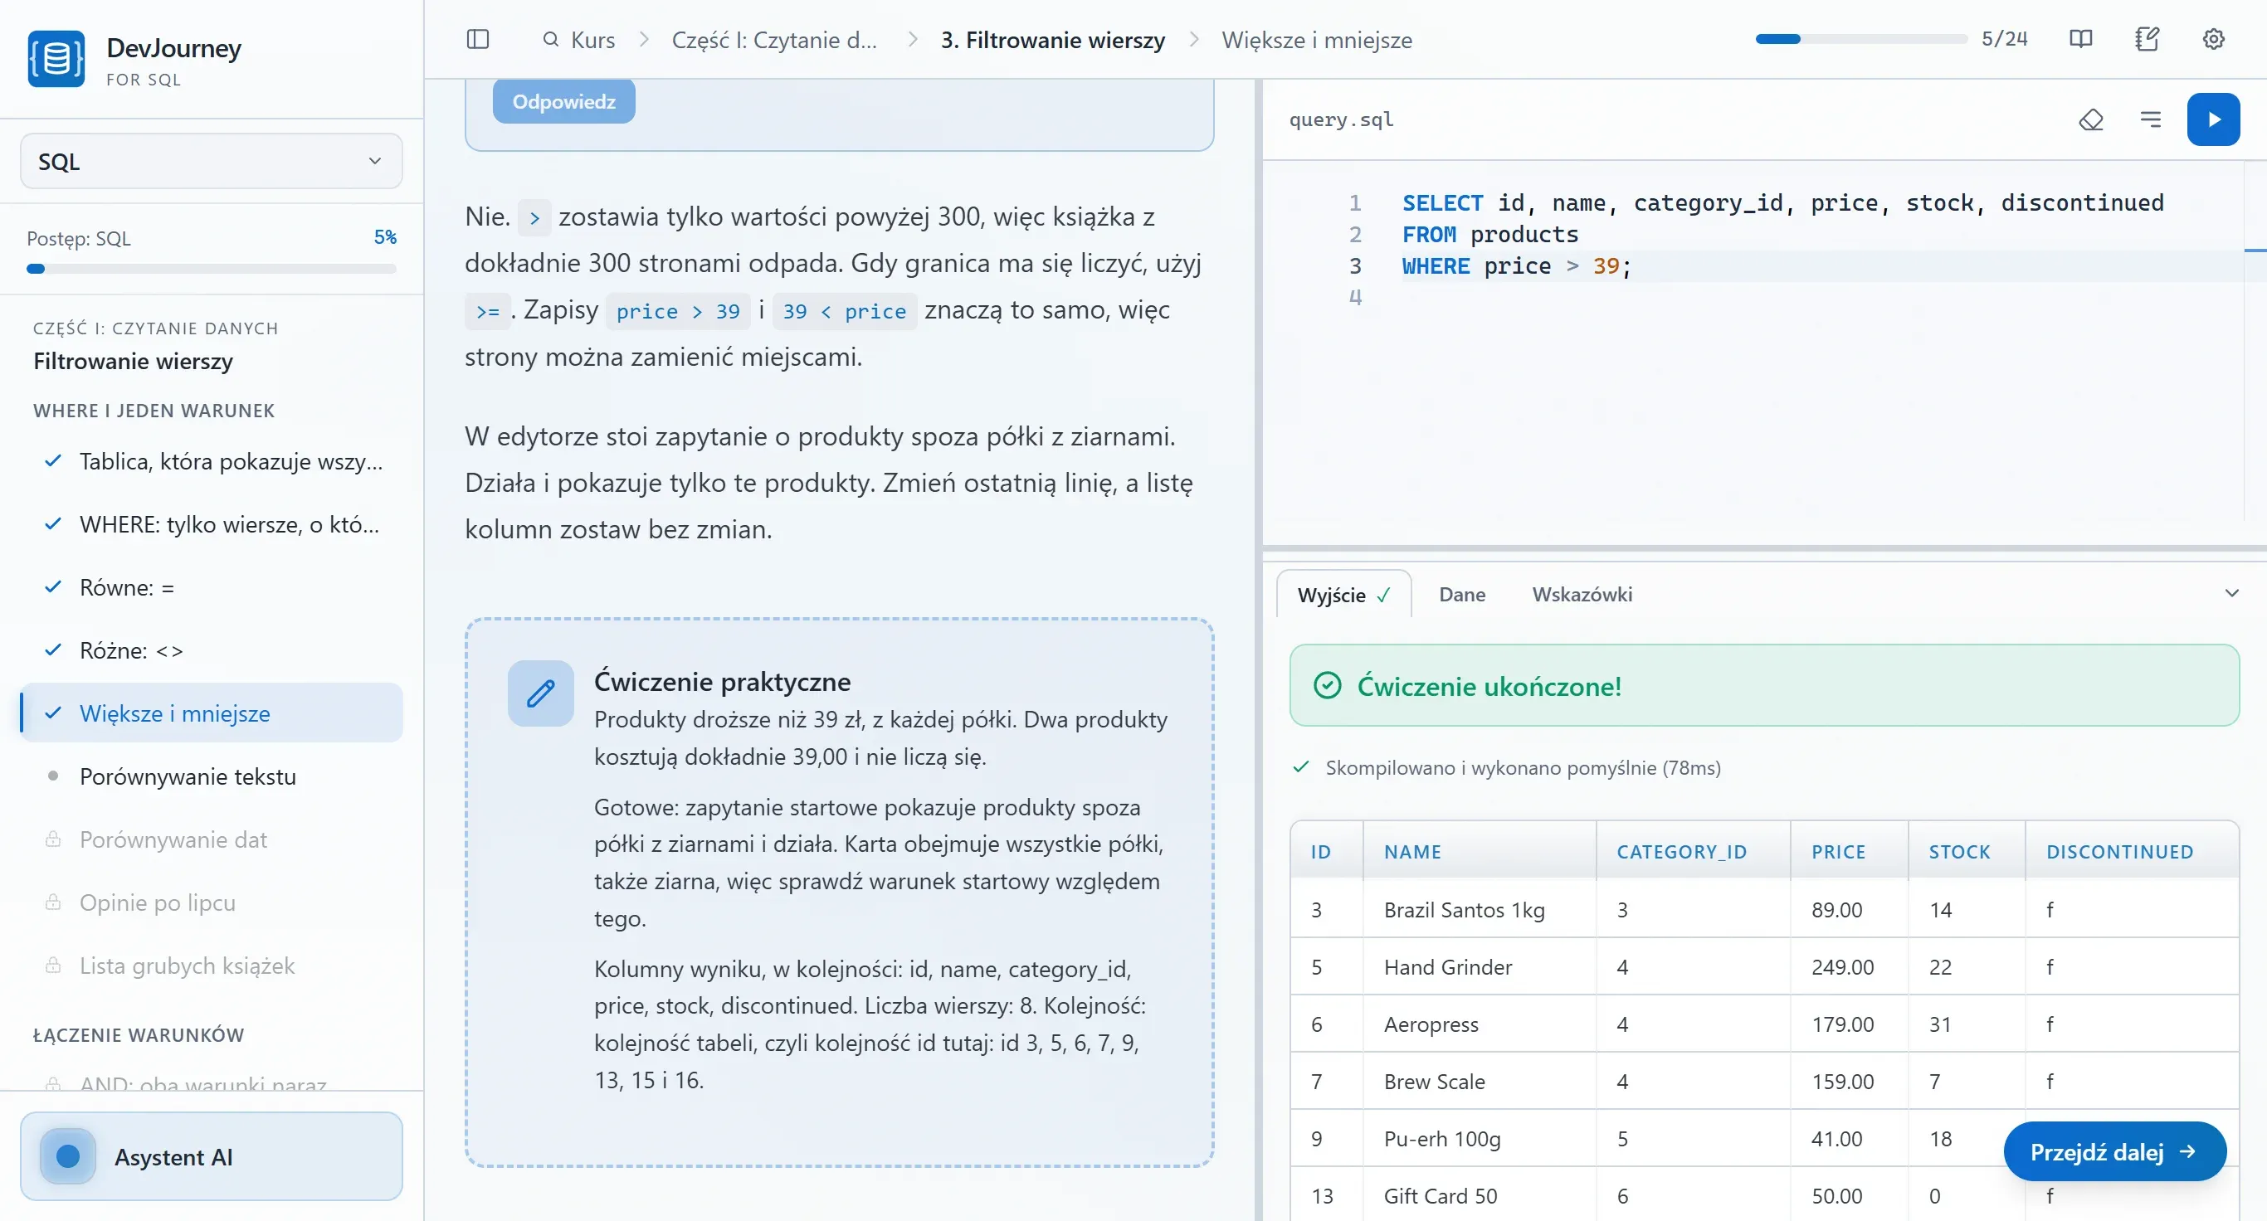Screen dimensions: 2267x1221
Task: Open the Wskazówki tab
Action: [x=1582, y=595]
